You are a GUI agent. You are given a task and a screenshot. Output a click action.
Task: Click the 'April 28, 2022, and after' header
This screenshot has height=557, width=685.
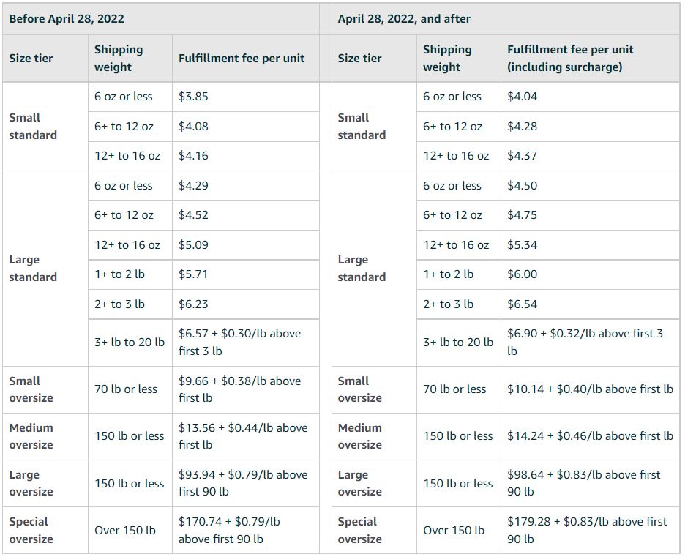coord(404,19)
